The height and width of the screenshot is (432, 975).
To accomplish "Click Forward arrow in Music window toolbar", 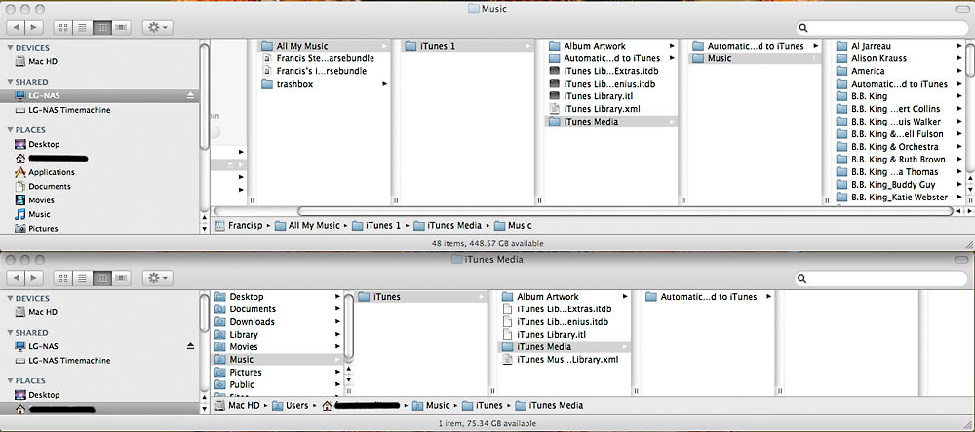I will (x=33, y=27).
